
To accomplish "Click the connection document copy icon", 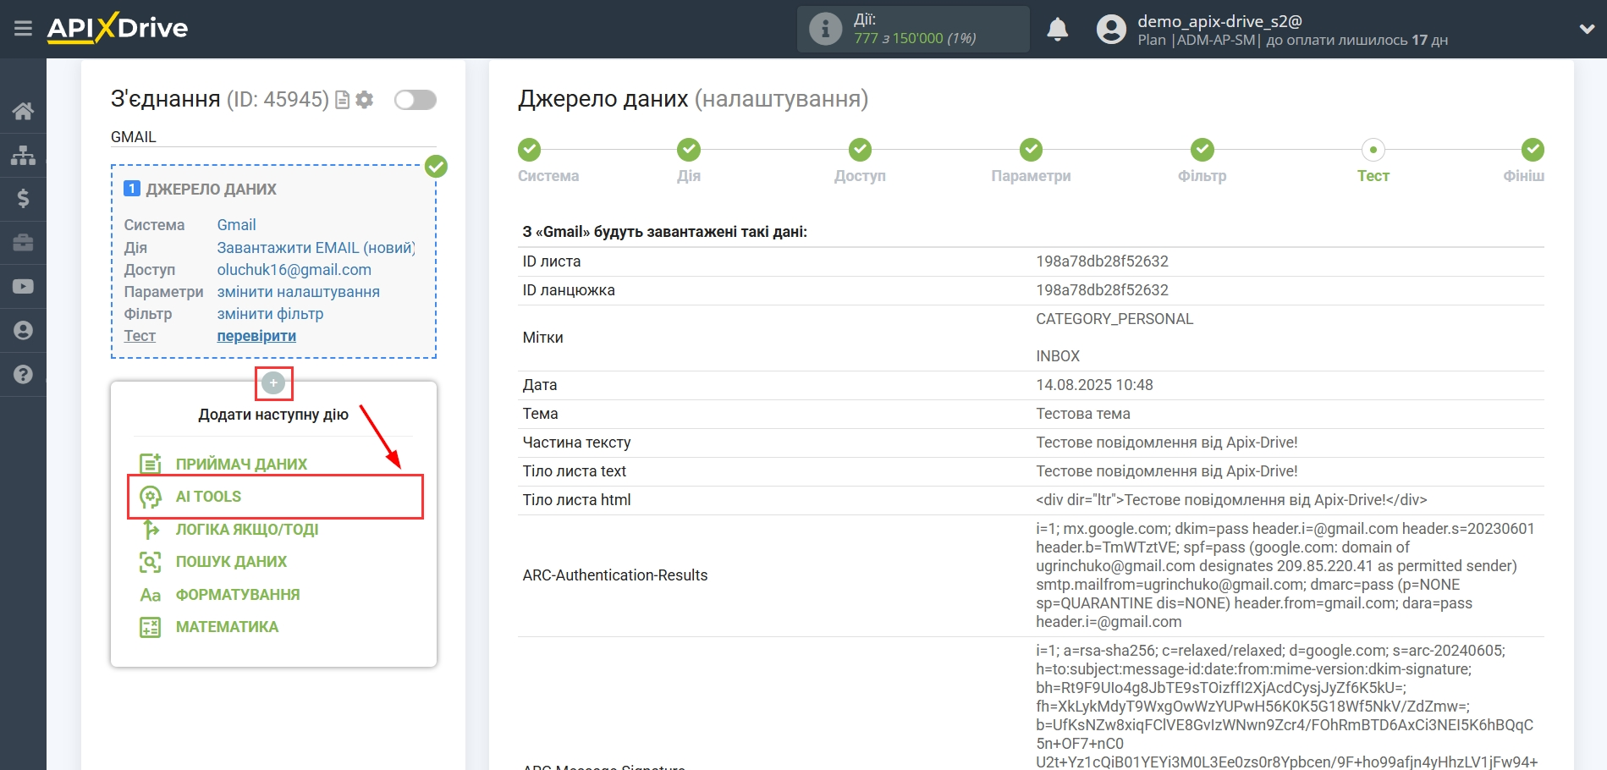I will pos(343,100).
